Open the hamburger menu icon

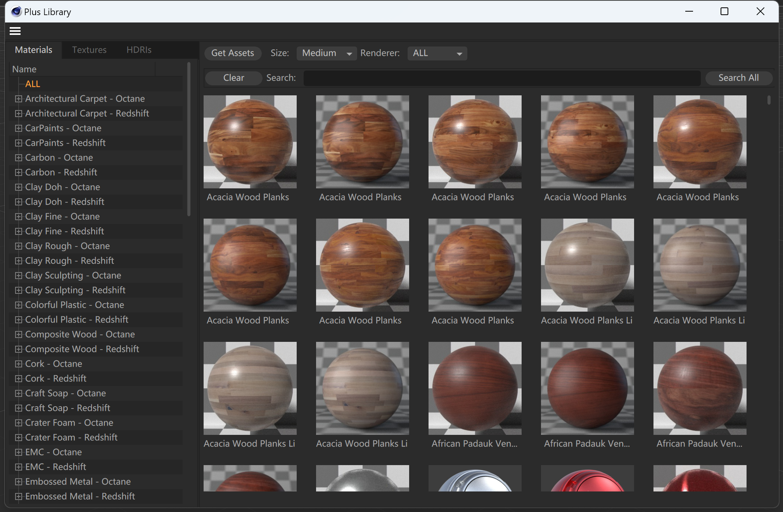point(15,31)
